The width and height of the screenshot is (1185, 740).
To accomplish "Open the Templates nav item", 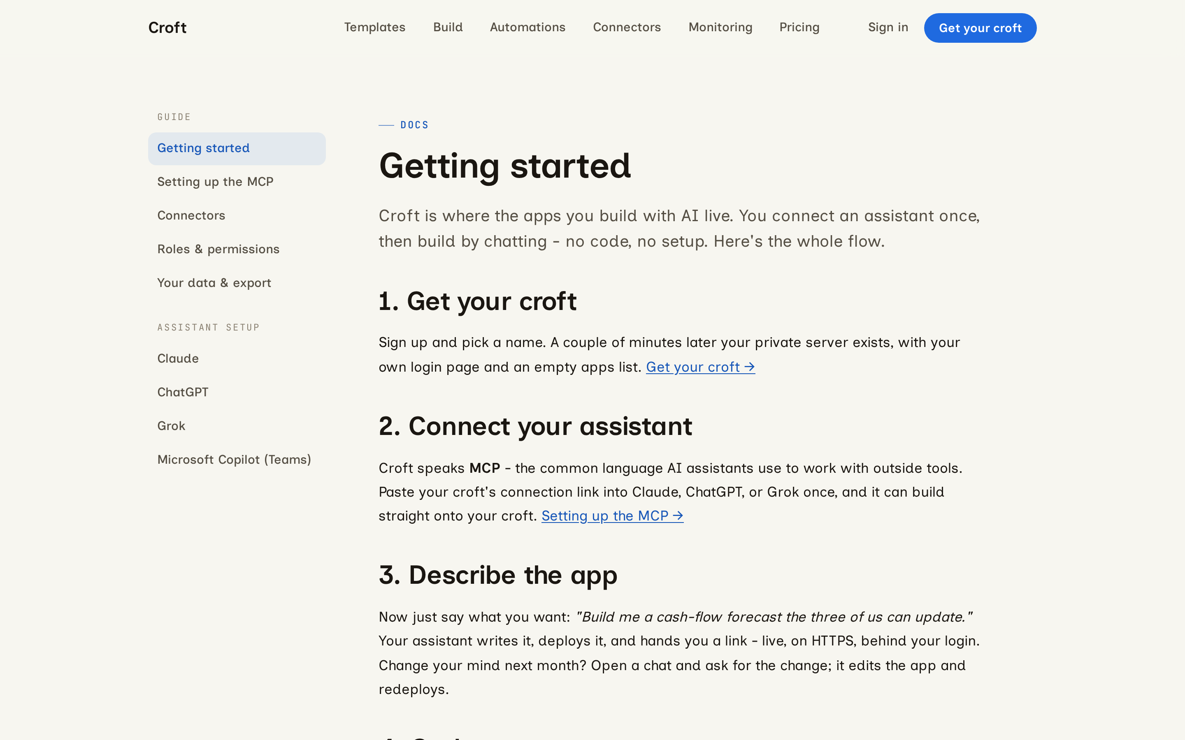I will point(374,28).
